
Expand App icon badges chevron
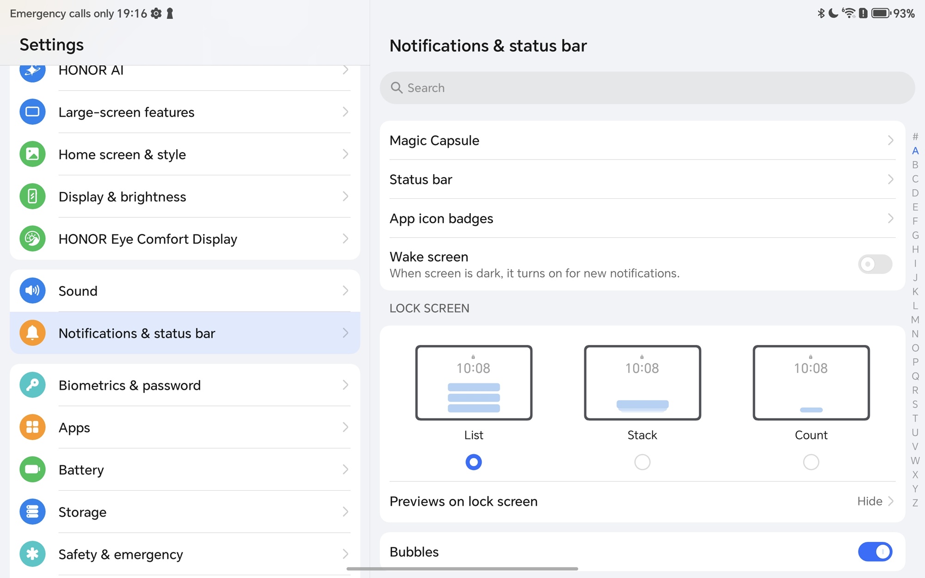(890, 218)
